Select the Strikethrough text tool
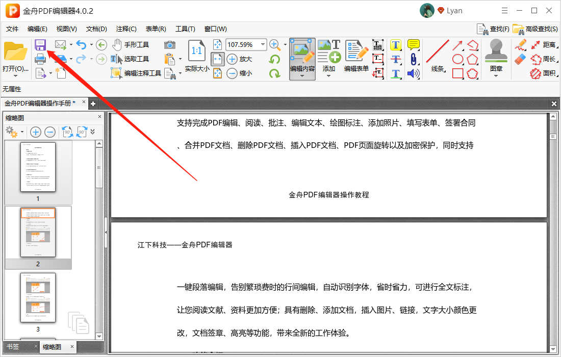Image resolution: width=561 pixels, height=357 pixels. (396, 59)
